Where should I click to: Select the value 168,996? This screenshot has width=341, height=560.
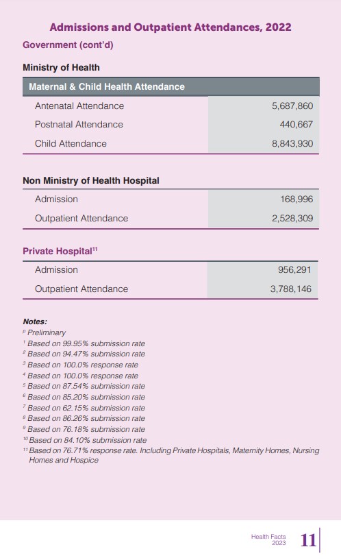(296, 199)
